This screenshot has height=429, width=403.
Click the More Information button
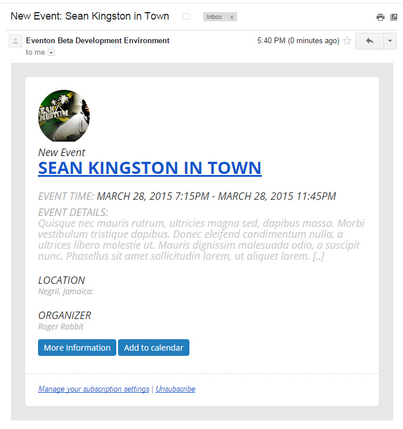77,347
